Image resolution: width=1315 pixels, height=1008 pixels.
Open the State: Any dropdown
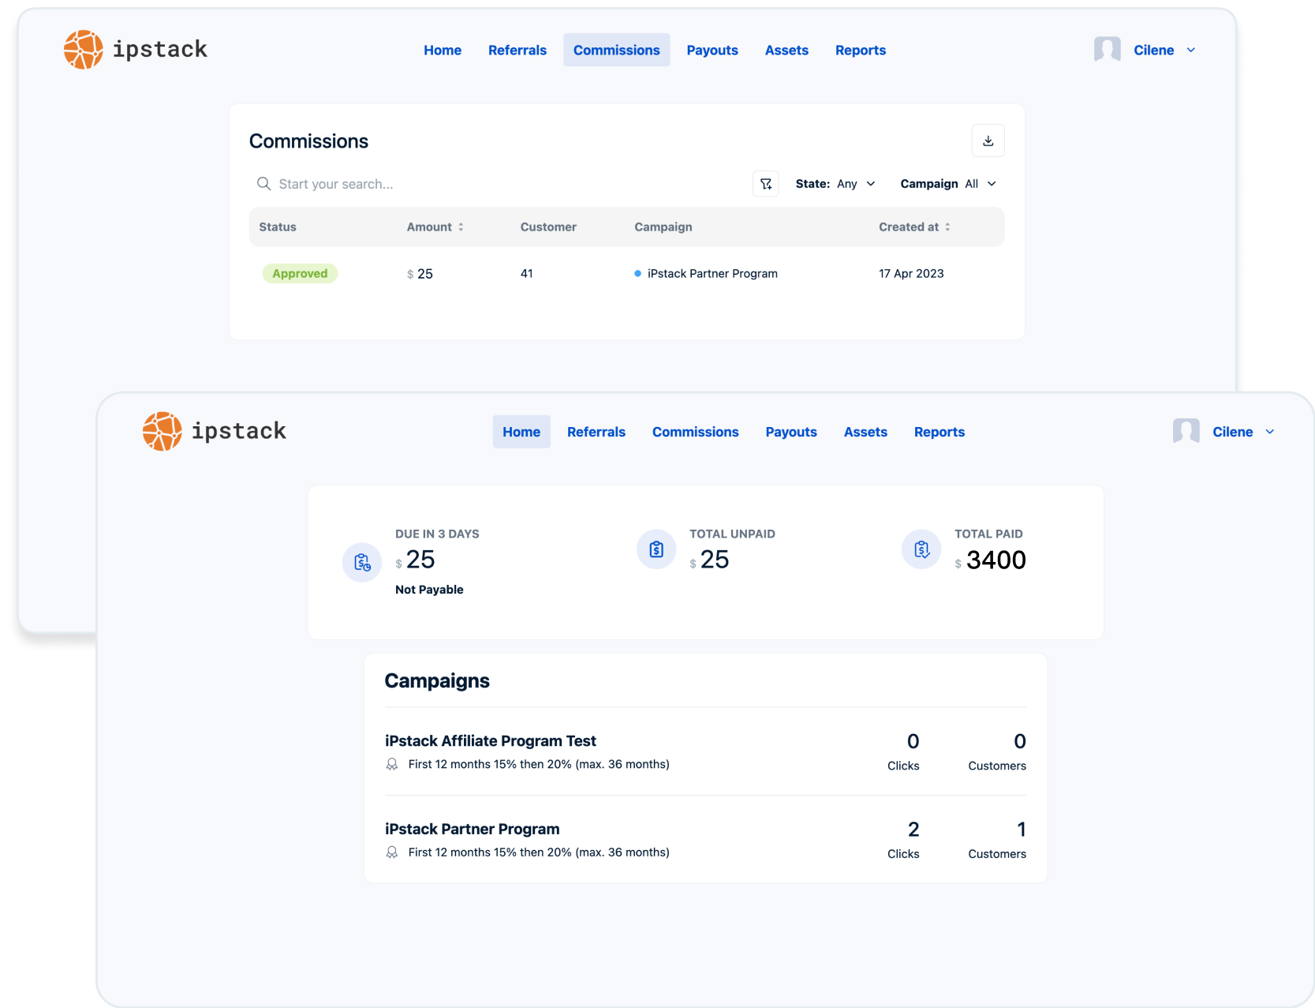pyautogui.click(x=835, y=184)
